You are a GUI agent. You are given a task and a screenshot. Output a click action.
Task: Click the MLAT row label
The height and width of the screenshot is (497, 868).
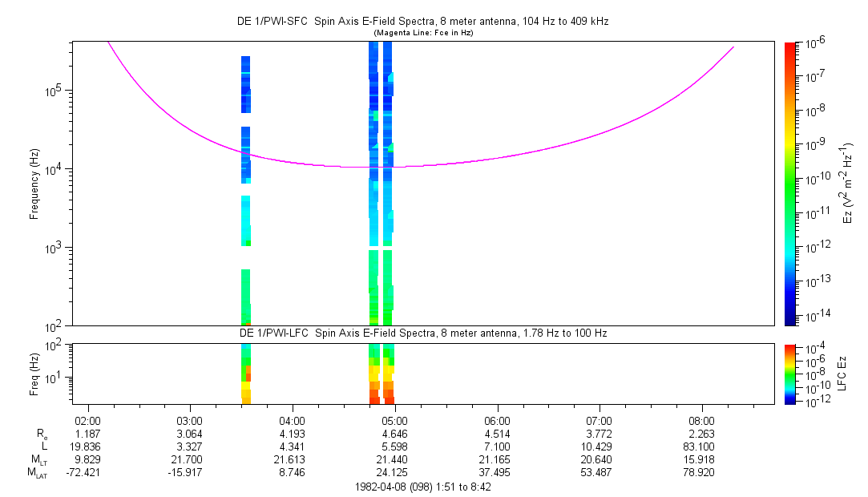37,473
